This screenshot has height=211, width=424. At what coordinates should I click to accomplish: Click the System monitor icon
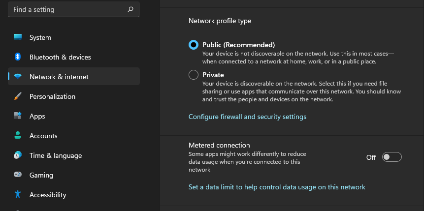(18, 37)
